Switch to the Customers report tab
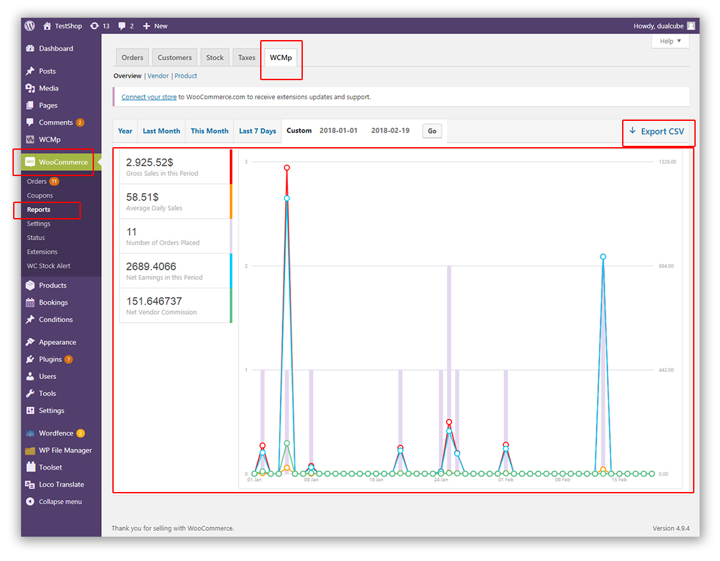Image resolution: width=720 pixels, height=561 pixels. click(x=175, y=57)
